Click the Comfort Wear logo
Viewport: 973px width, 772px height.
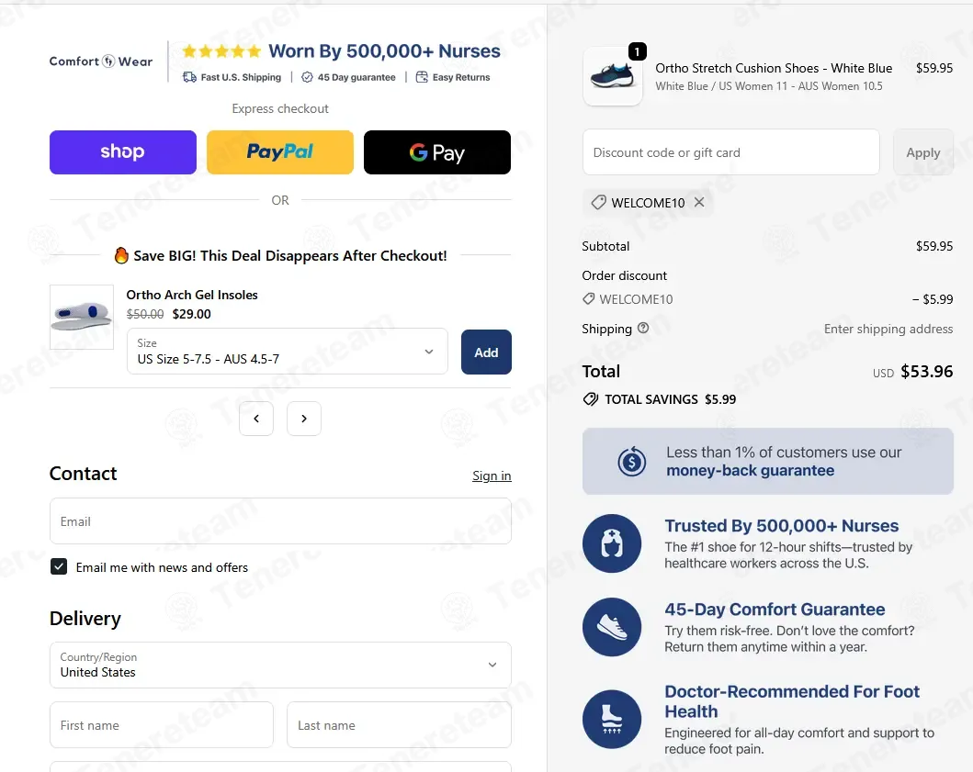101,62
